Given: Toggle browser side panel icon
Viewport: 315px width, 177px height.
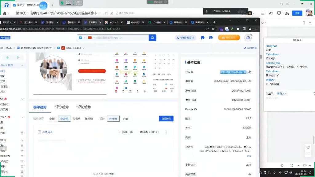Looking at the screenshot, I should [244, 29].
